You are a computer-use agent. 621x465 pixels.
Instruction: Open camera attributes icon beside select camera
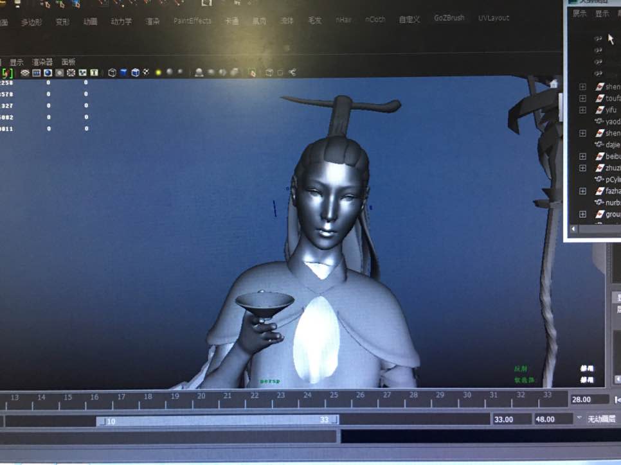[25, 73]
